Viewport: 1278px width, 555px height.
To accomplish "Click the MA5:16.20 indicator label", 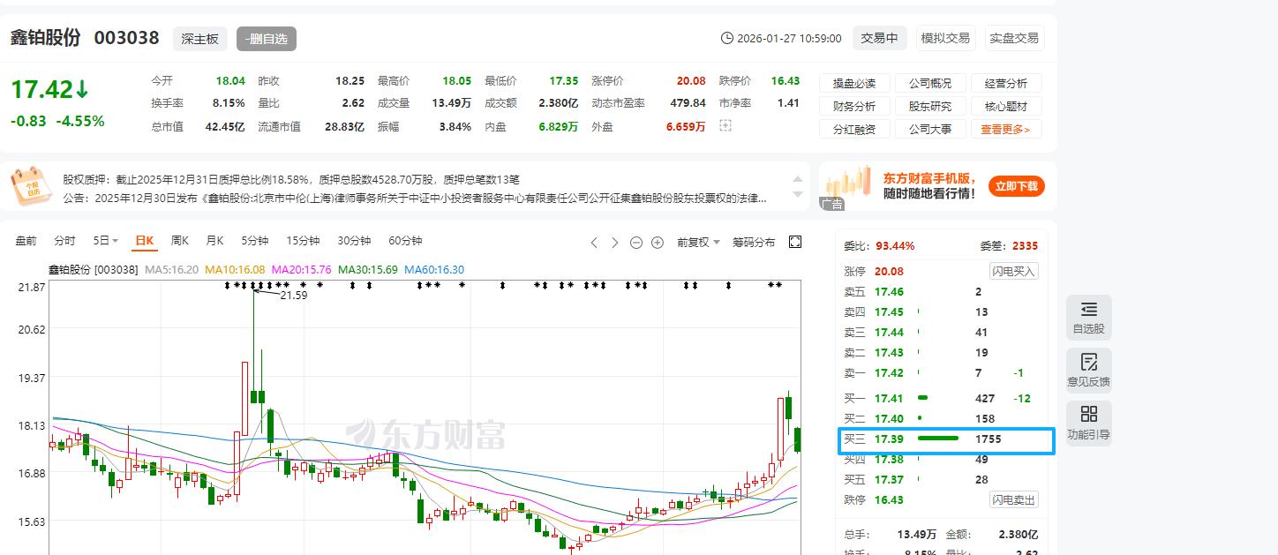I will click(x=171, y=269).
